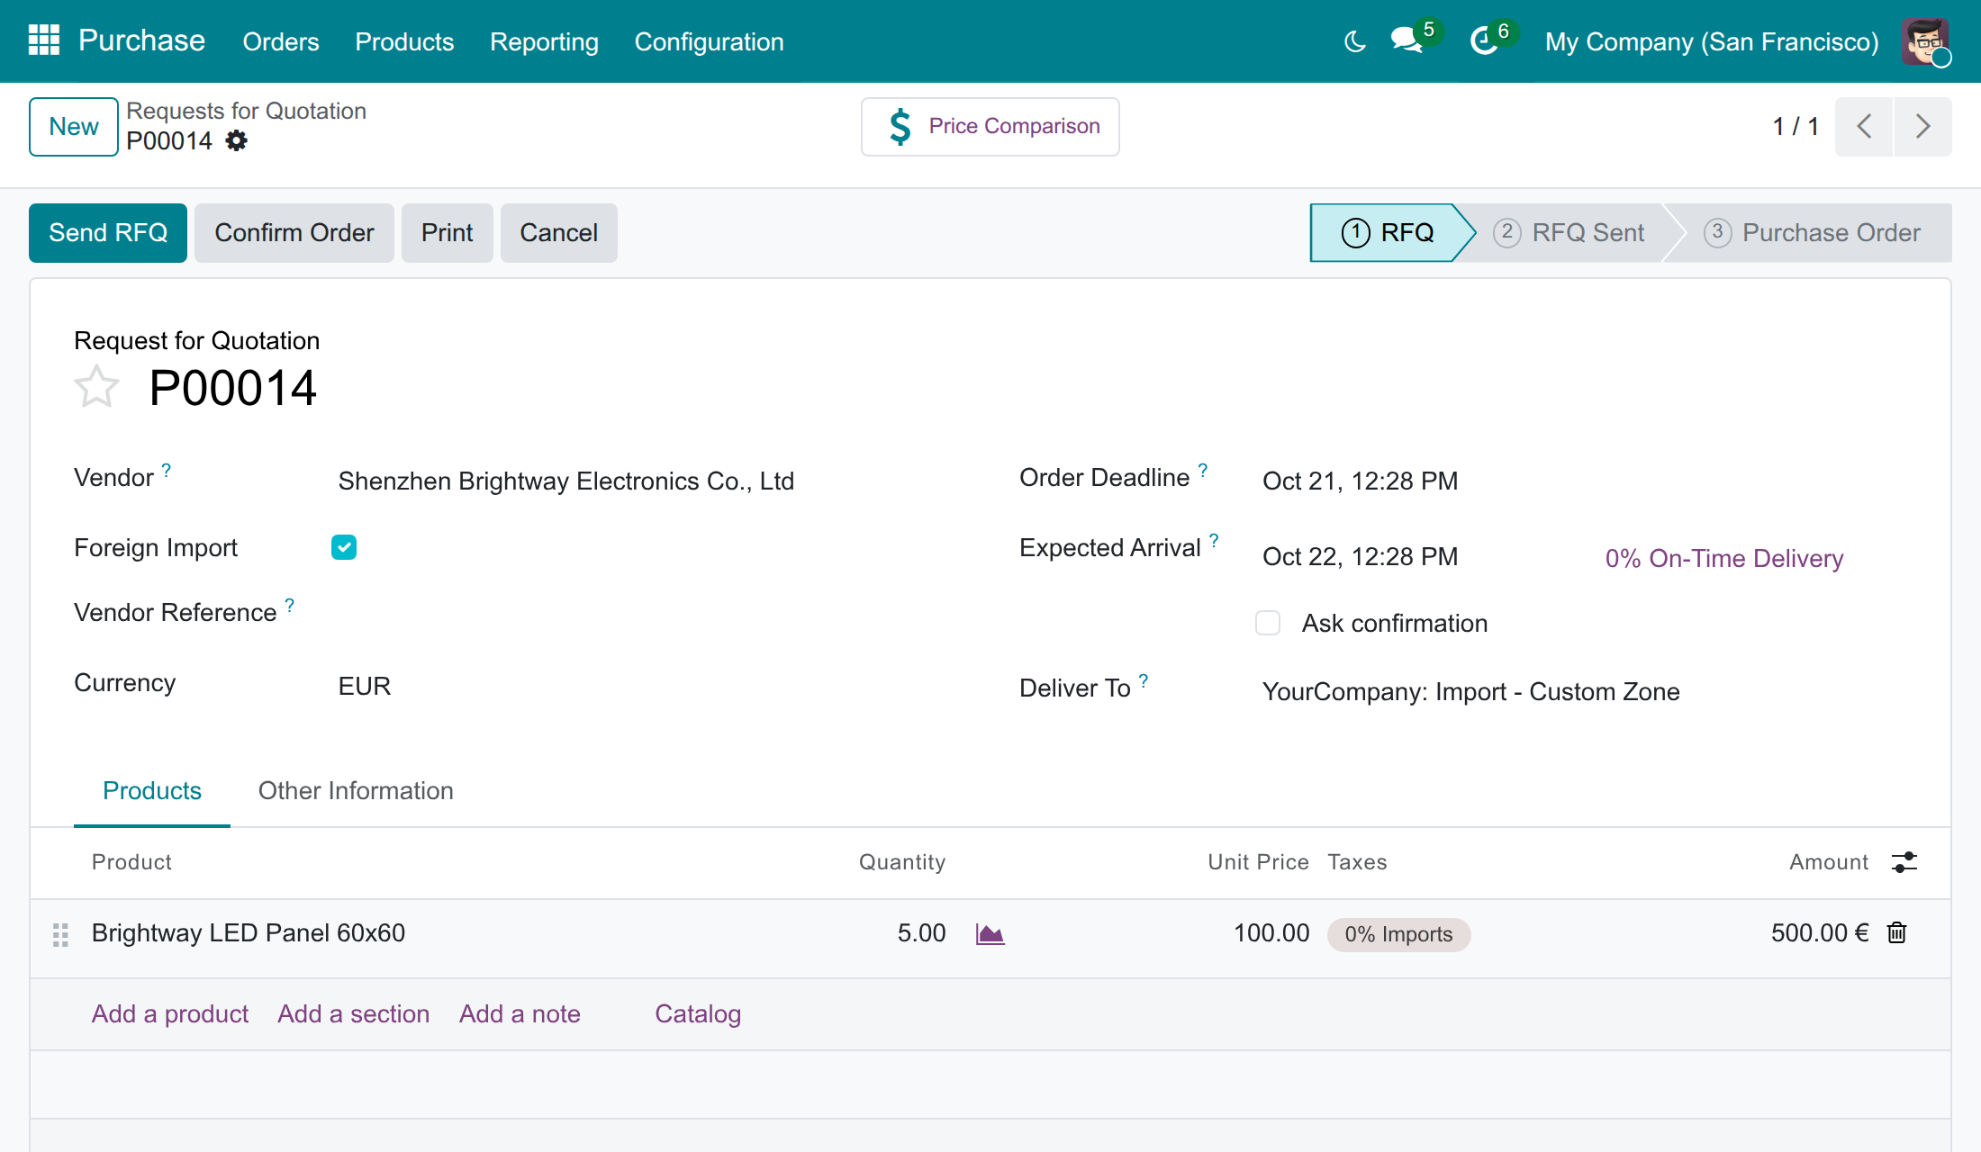Viewport: 1981px width, 1152px height.
Task: Click the Confirm Order button
Action: (294, 233)
